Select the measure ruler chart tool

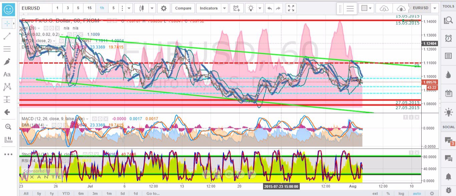8,140
